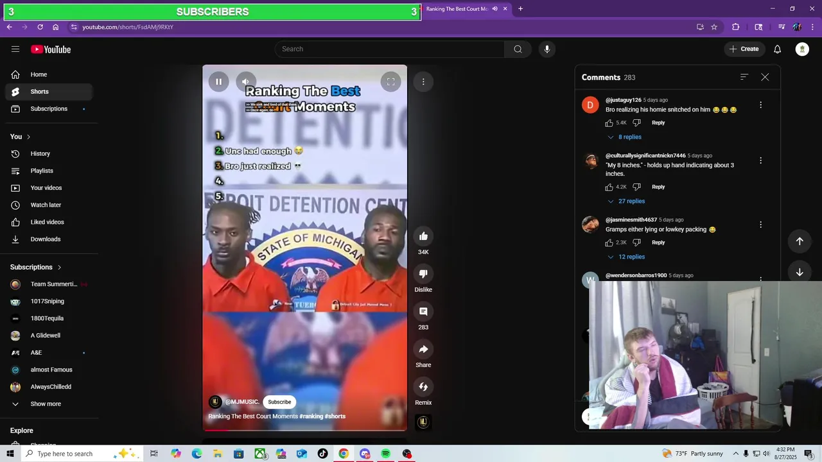Subscribe to @MJMUSIC channel
This screenshot has height=462, width=822.
pos(279,402)
